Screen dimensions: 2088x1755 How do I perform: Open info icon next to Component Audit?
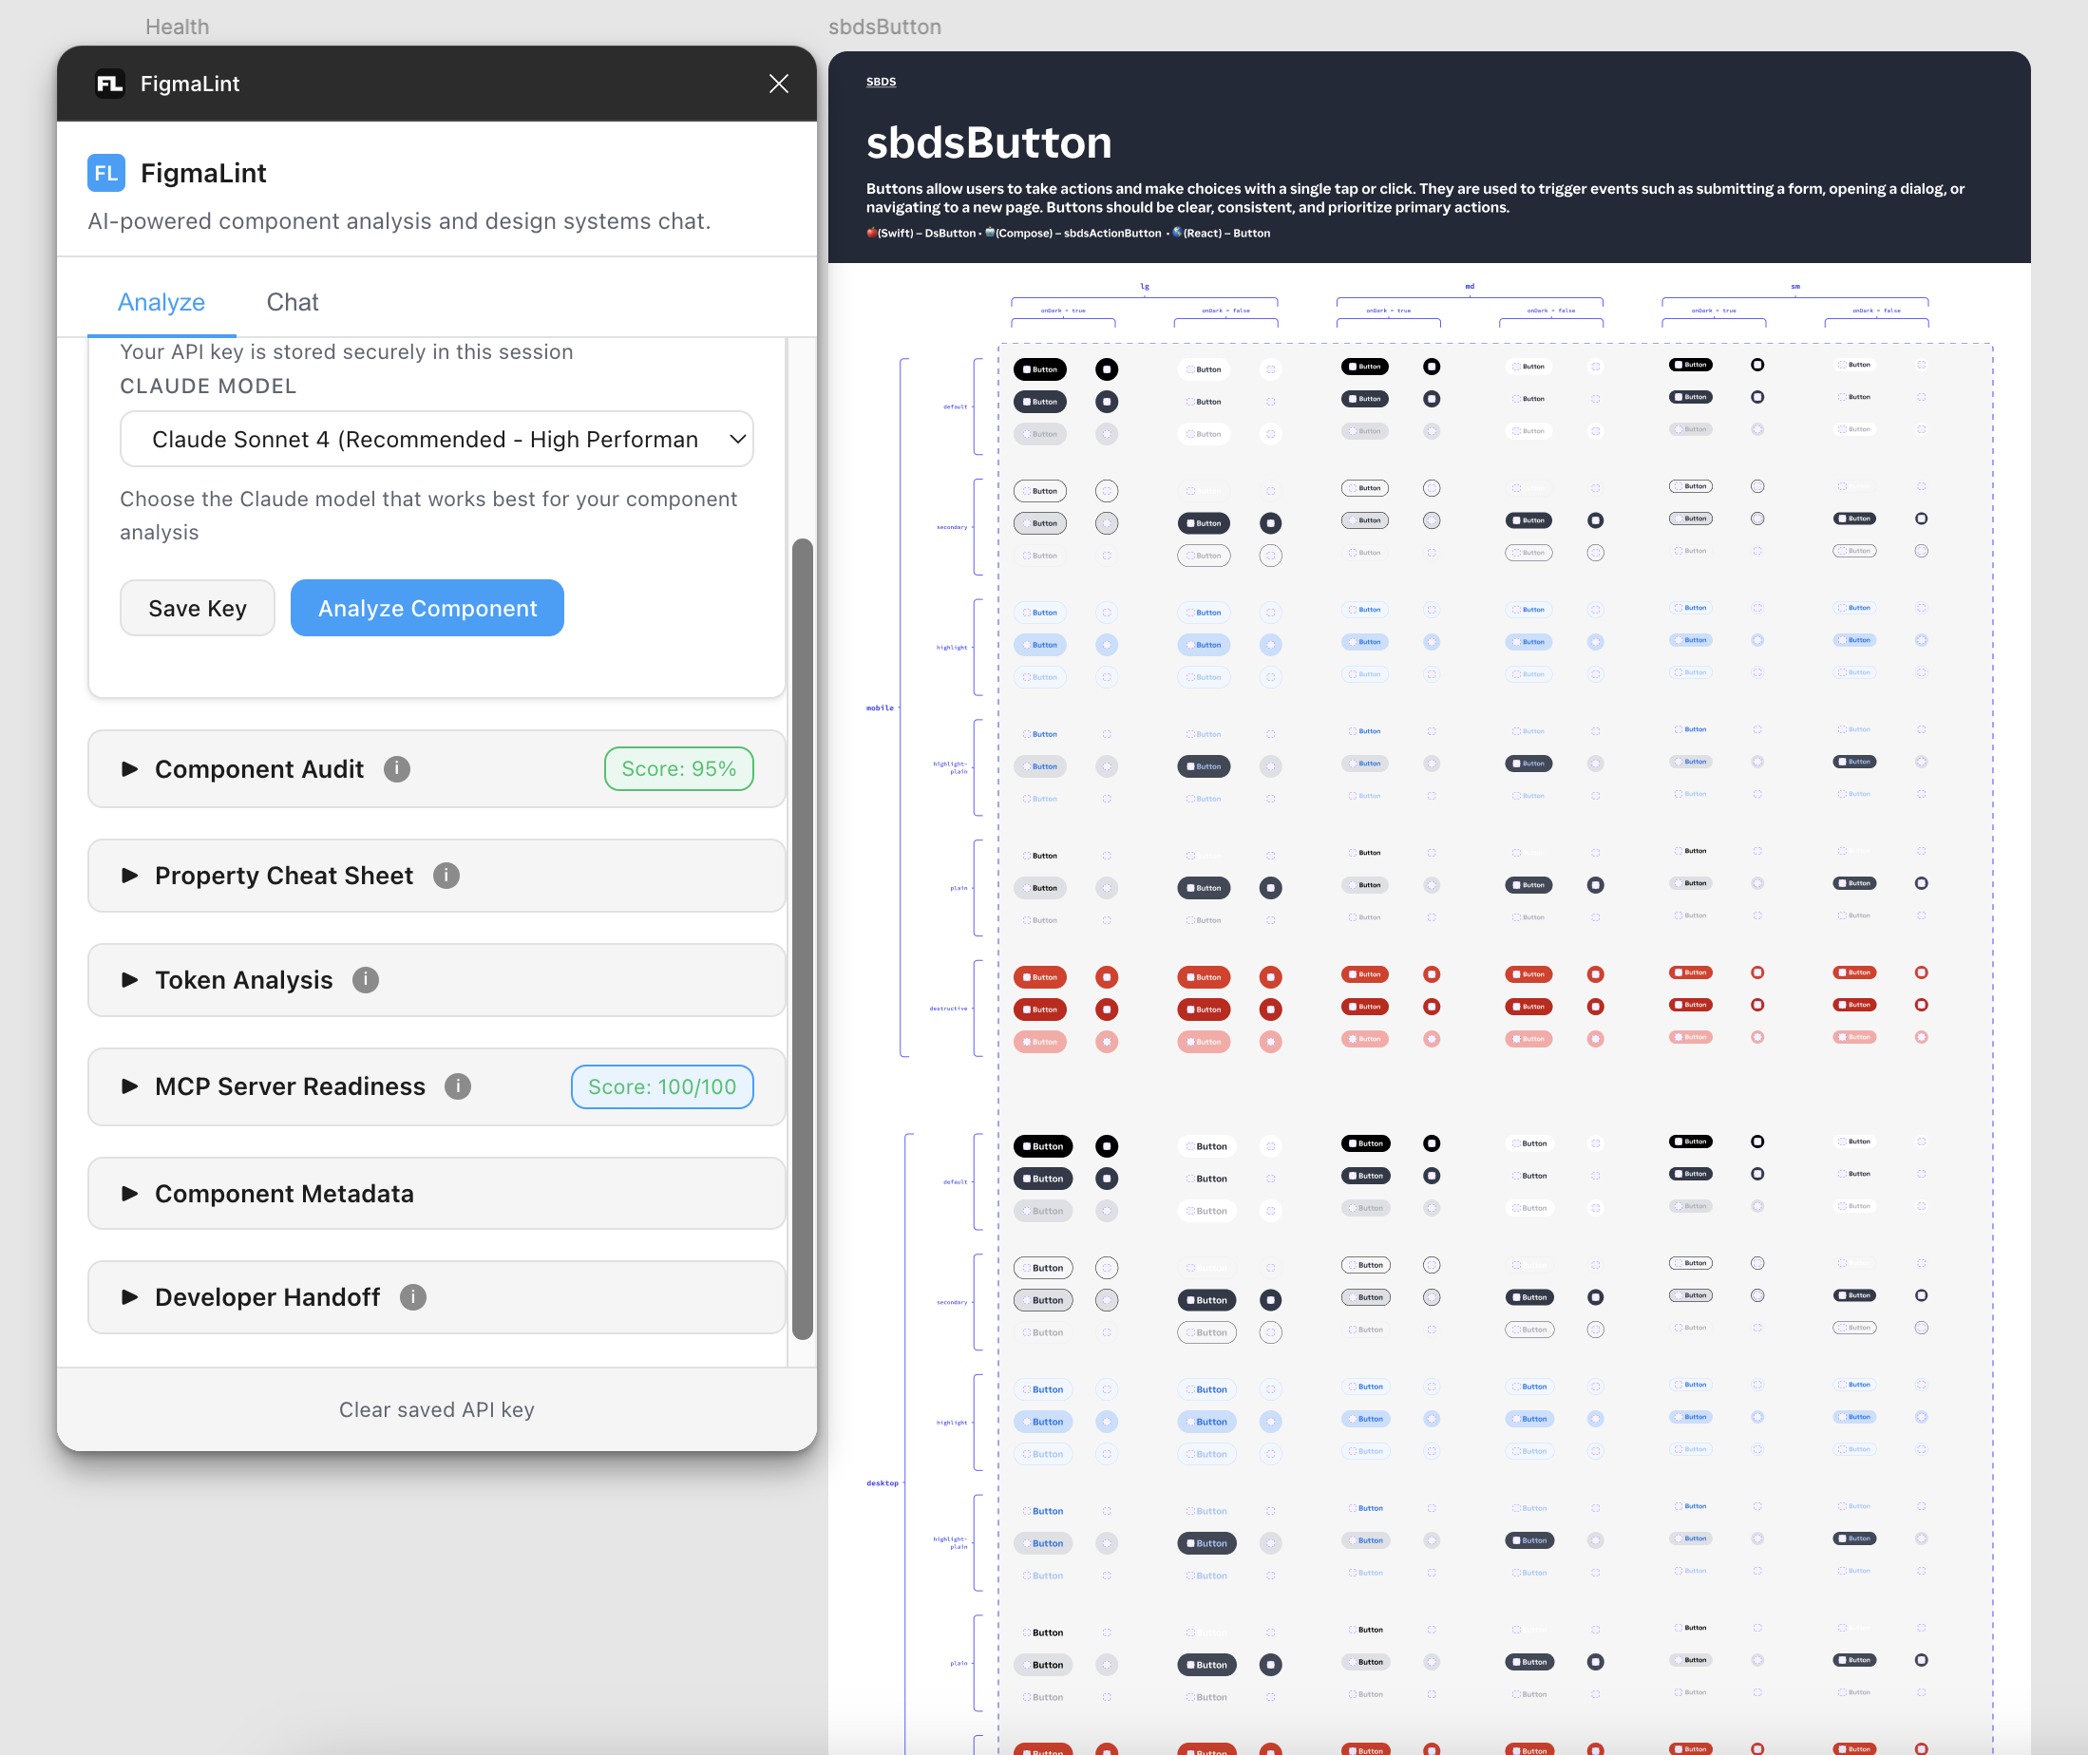pos(397,769)
